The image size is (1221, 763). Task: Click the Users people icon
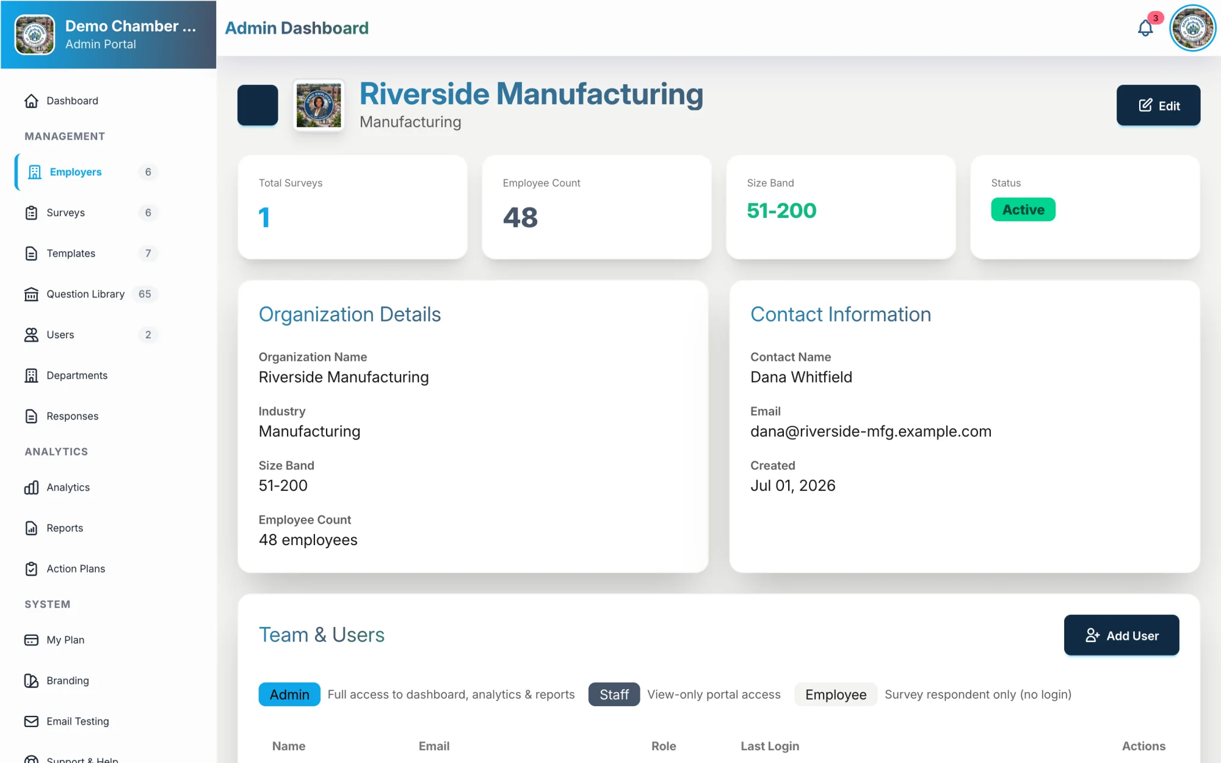[31, 334]
